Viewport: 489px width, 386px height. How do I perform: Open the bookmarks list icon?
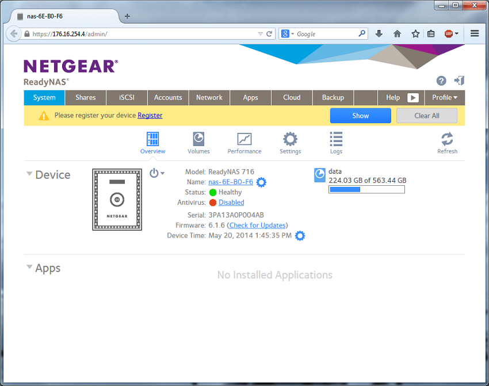point(431,34)
